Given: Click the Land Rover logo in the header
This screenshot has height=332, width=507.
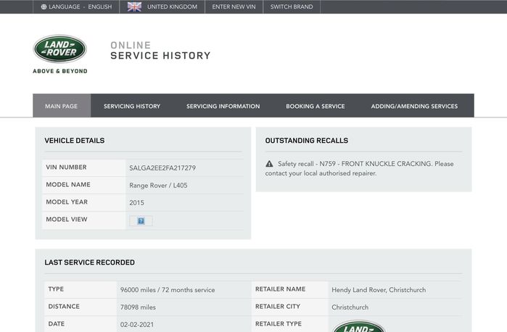Looking at the screenshot, I should pos(60,49).
